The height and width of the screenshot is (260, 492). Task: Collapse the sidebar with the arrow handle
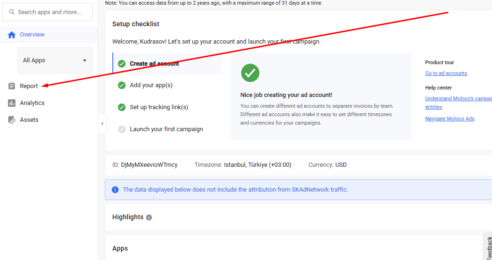[x=102, y=124]
